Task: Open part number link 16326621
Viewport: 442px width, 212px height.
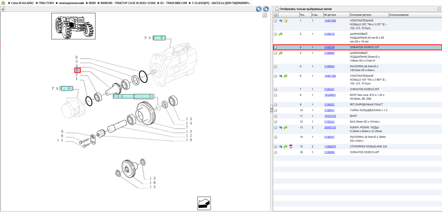Action: click(330, 95)
